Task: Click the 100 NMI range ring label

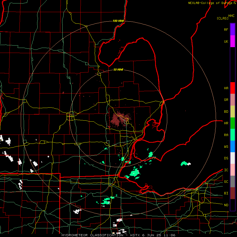Action: 118,21
